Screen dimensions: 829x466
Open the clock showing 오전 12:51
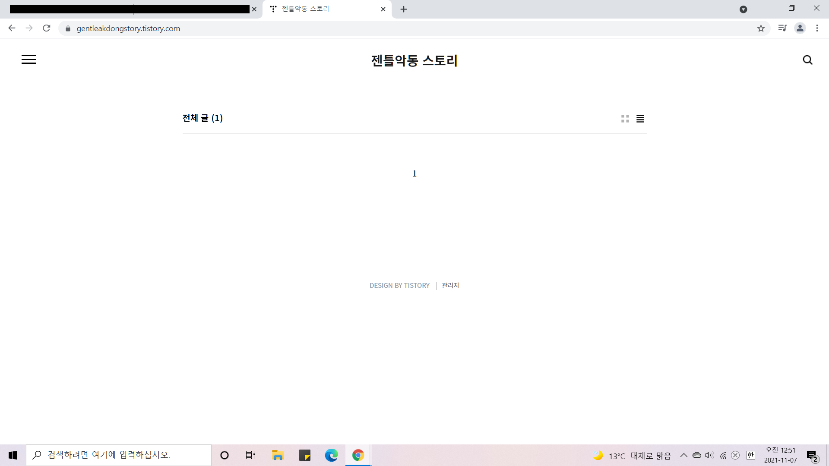[x=781, y=455]
